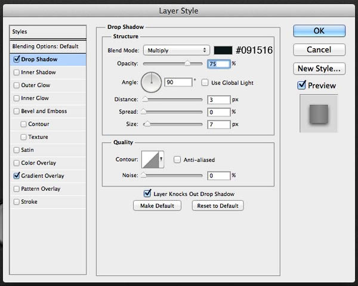Toggle the Anti-aliased checkbox
This screenshot has height=286, width=358.
click(x=177, y=160)
